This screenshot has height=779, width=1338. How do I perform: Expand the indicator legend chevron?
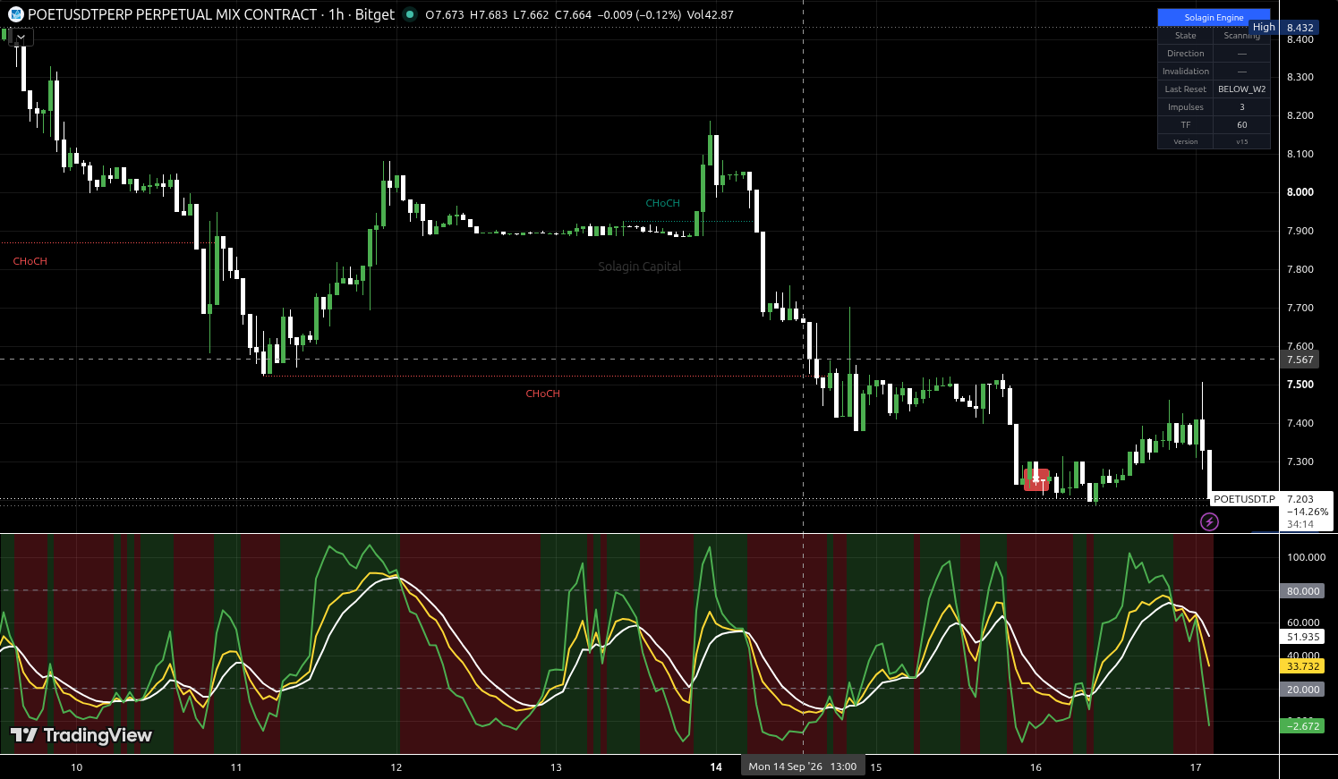[21, 38]
